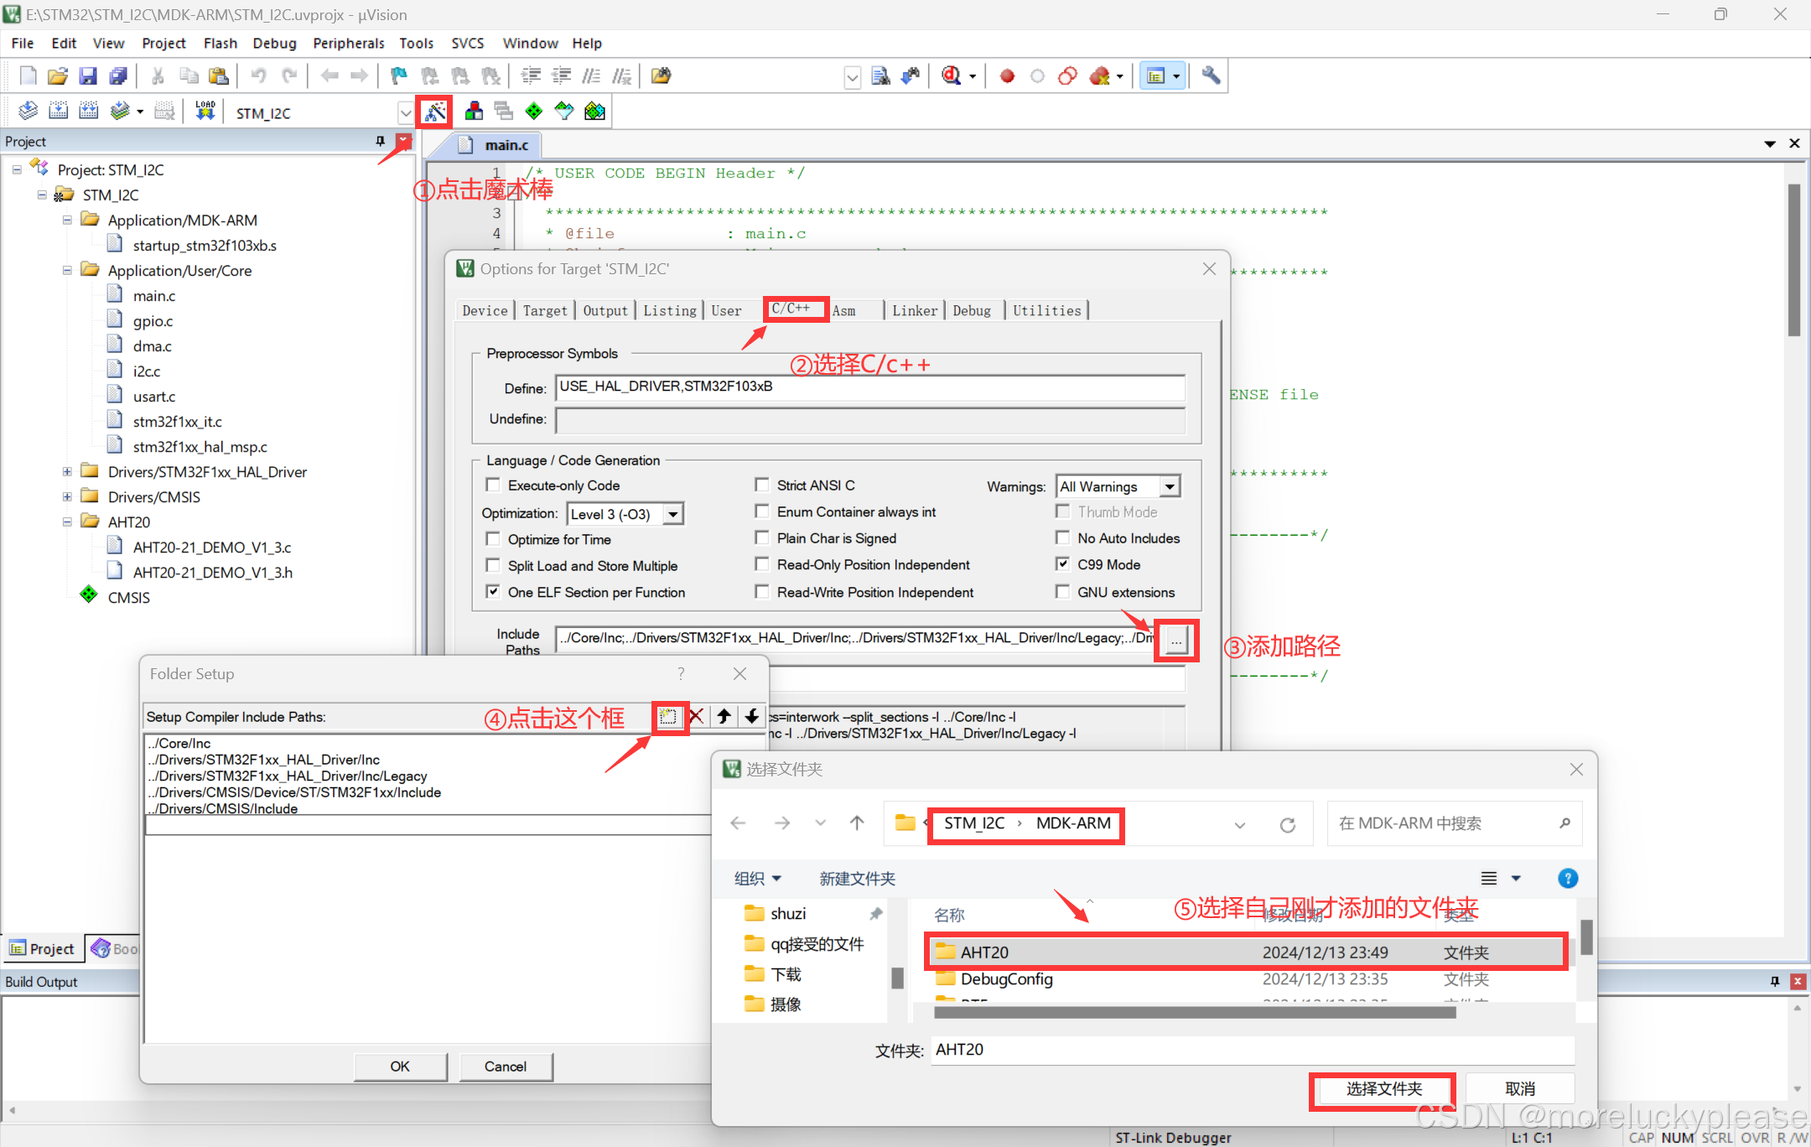1811x1147 pixels.
Task: Click the editor vertical scrollbar thumb
Action: [x=1794, y=260]
